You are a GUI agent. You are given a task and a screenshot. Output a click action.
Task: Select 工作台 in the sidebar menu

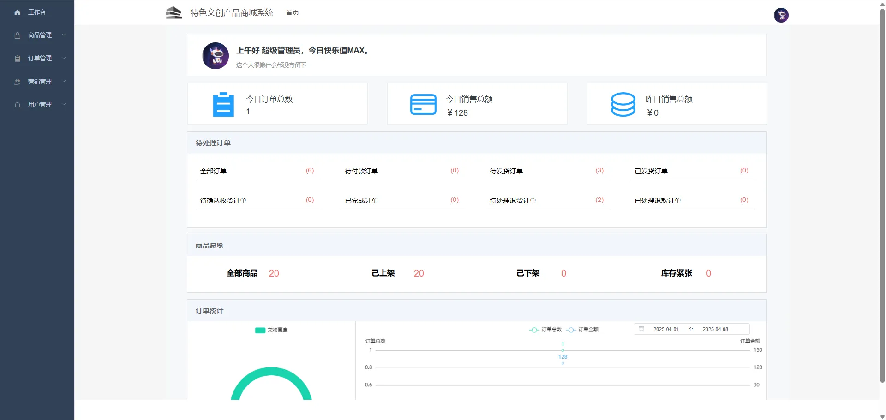point(37,12)
